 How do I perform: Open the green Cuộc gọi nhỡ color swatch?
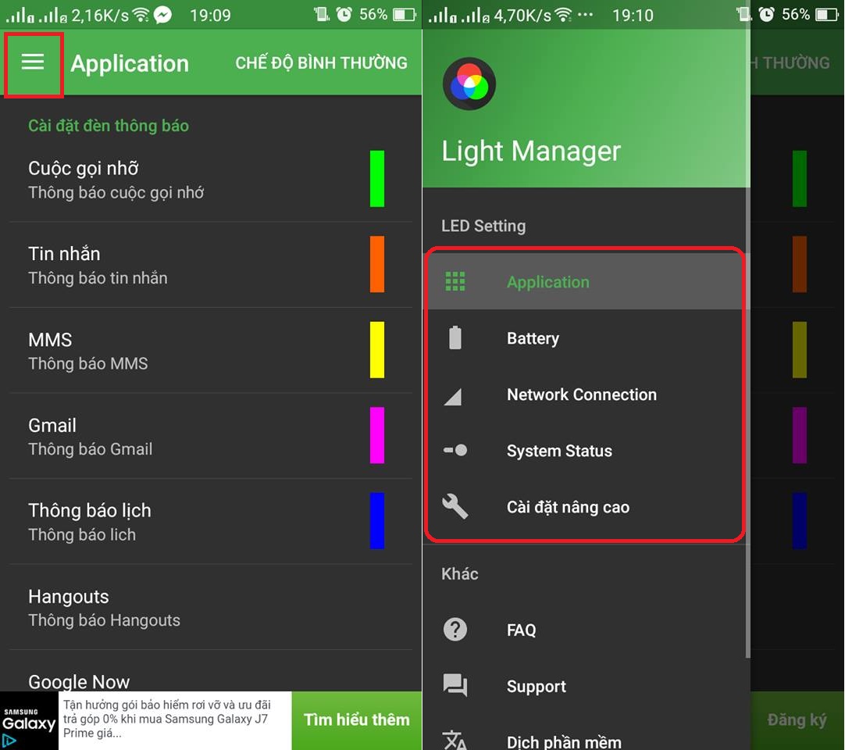pos(376,178)
